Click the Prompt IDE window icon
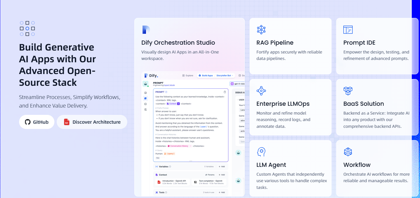The height and width of the screenshot is (198, 420). click(348, 30)
